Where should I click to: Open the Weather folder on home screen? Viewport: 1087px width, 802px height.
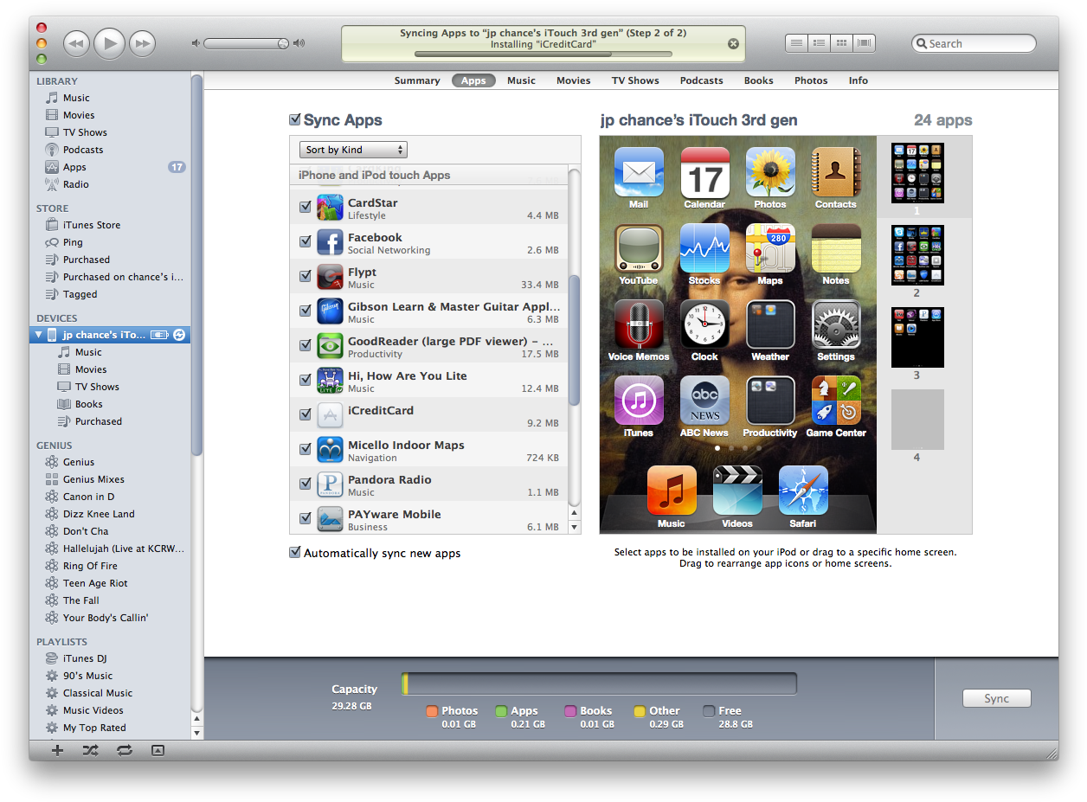coord(770,324)
